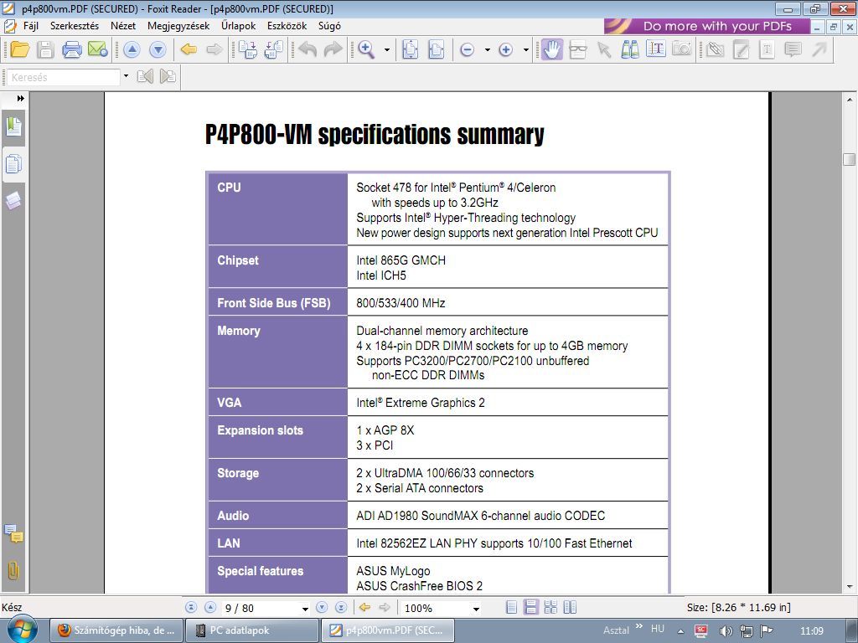Open zoom tool dropdown arrow
The image size is (858, 643).
point(387,49)
